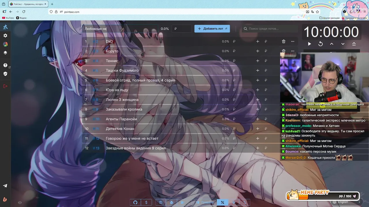Select the lot name Тацуки Фудзимото
This screenshot has height=207, width=369.
[122, 70]
